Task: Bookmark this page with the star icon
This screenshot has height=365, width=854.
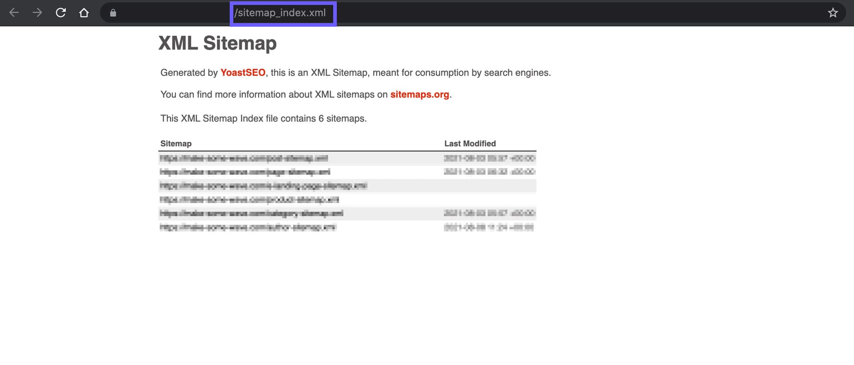Action: pos(833,13)
